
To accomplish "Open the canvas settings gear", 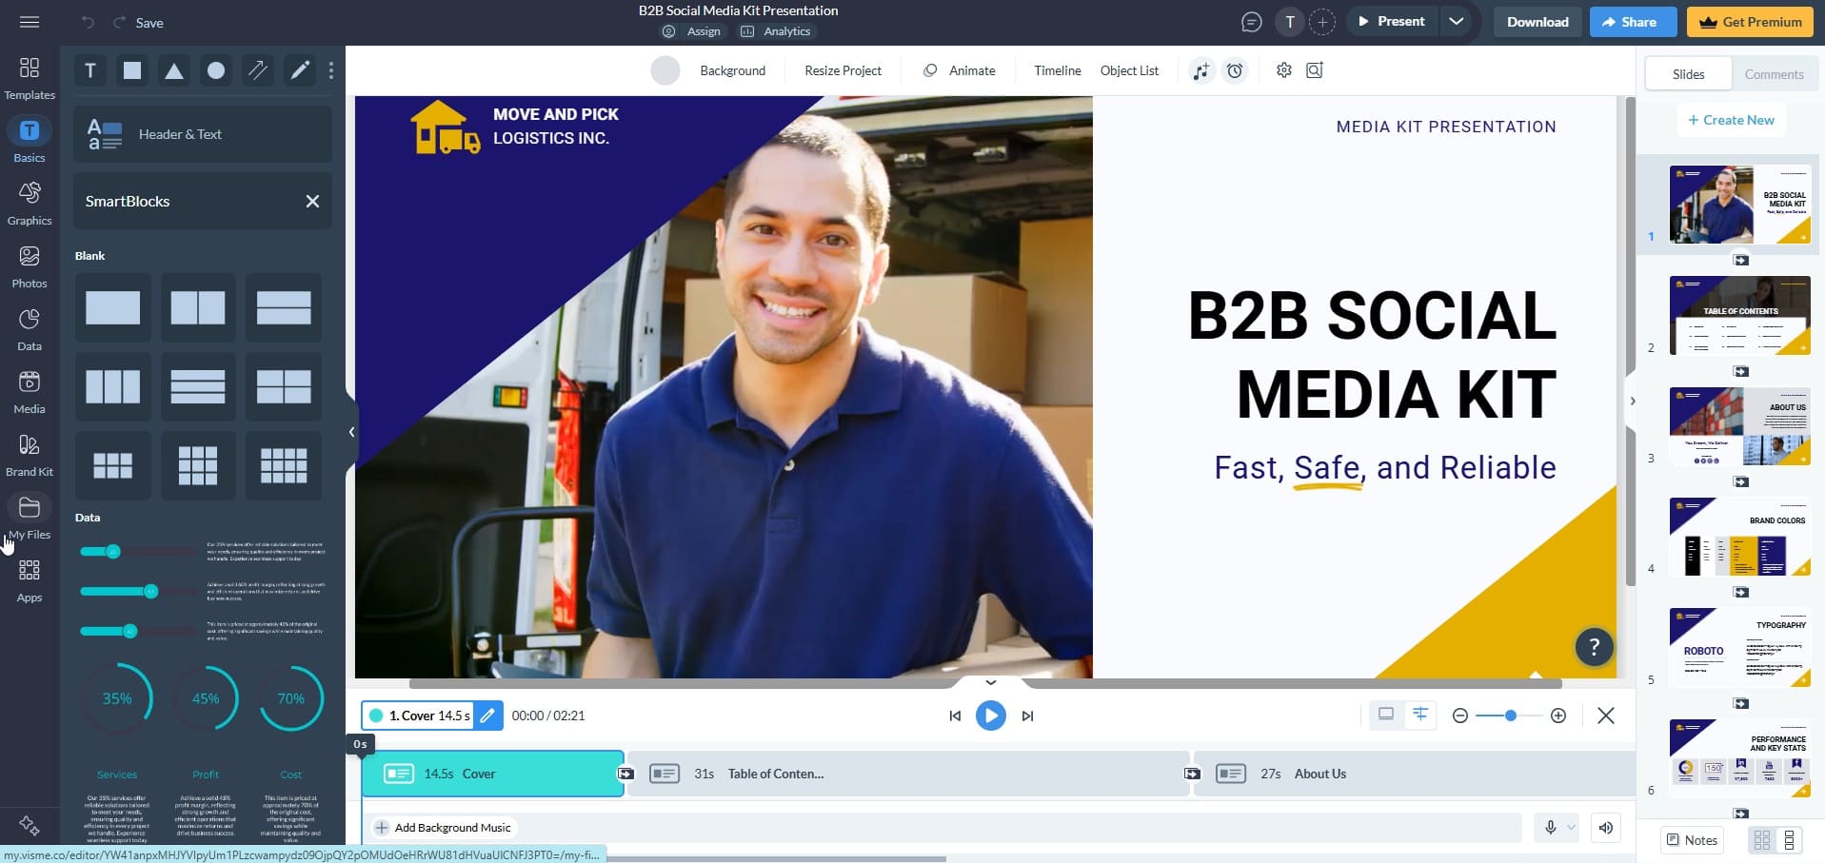I will pyautogui.click(x=1283, y=70).
